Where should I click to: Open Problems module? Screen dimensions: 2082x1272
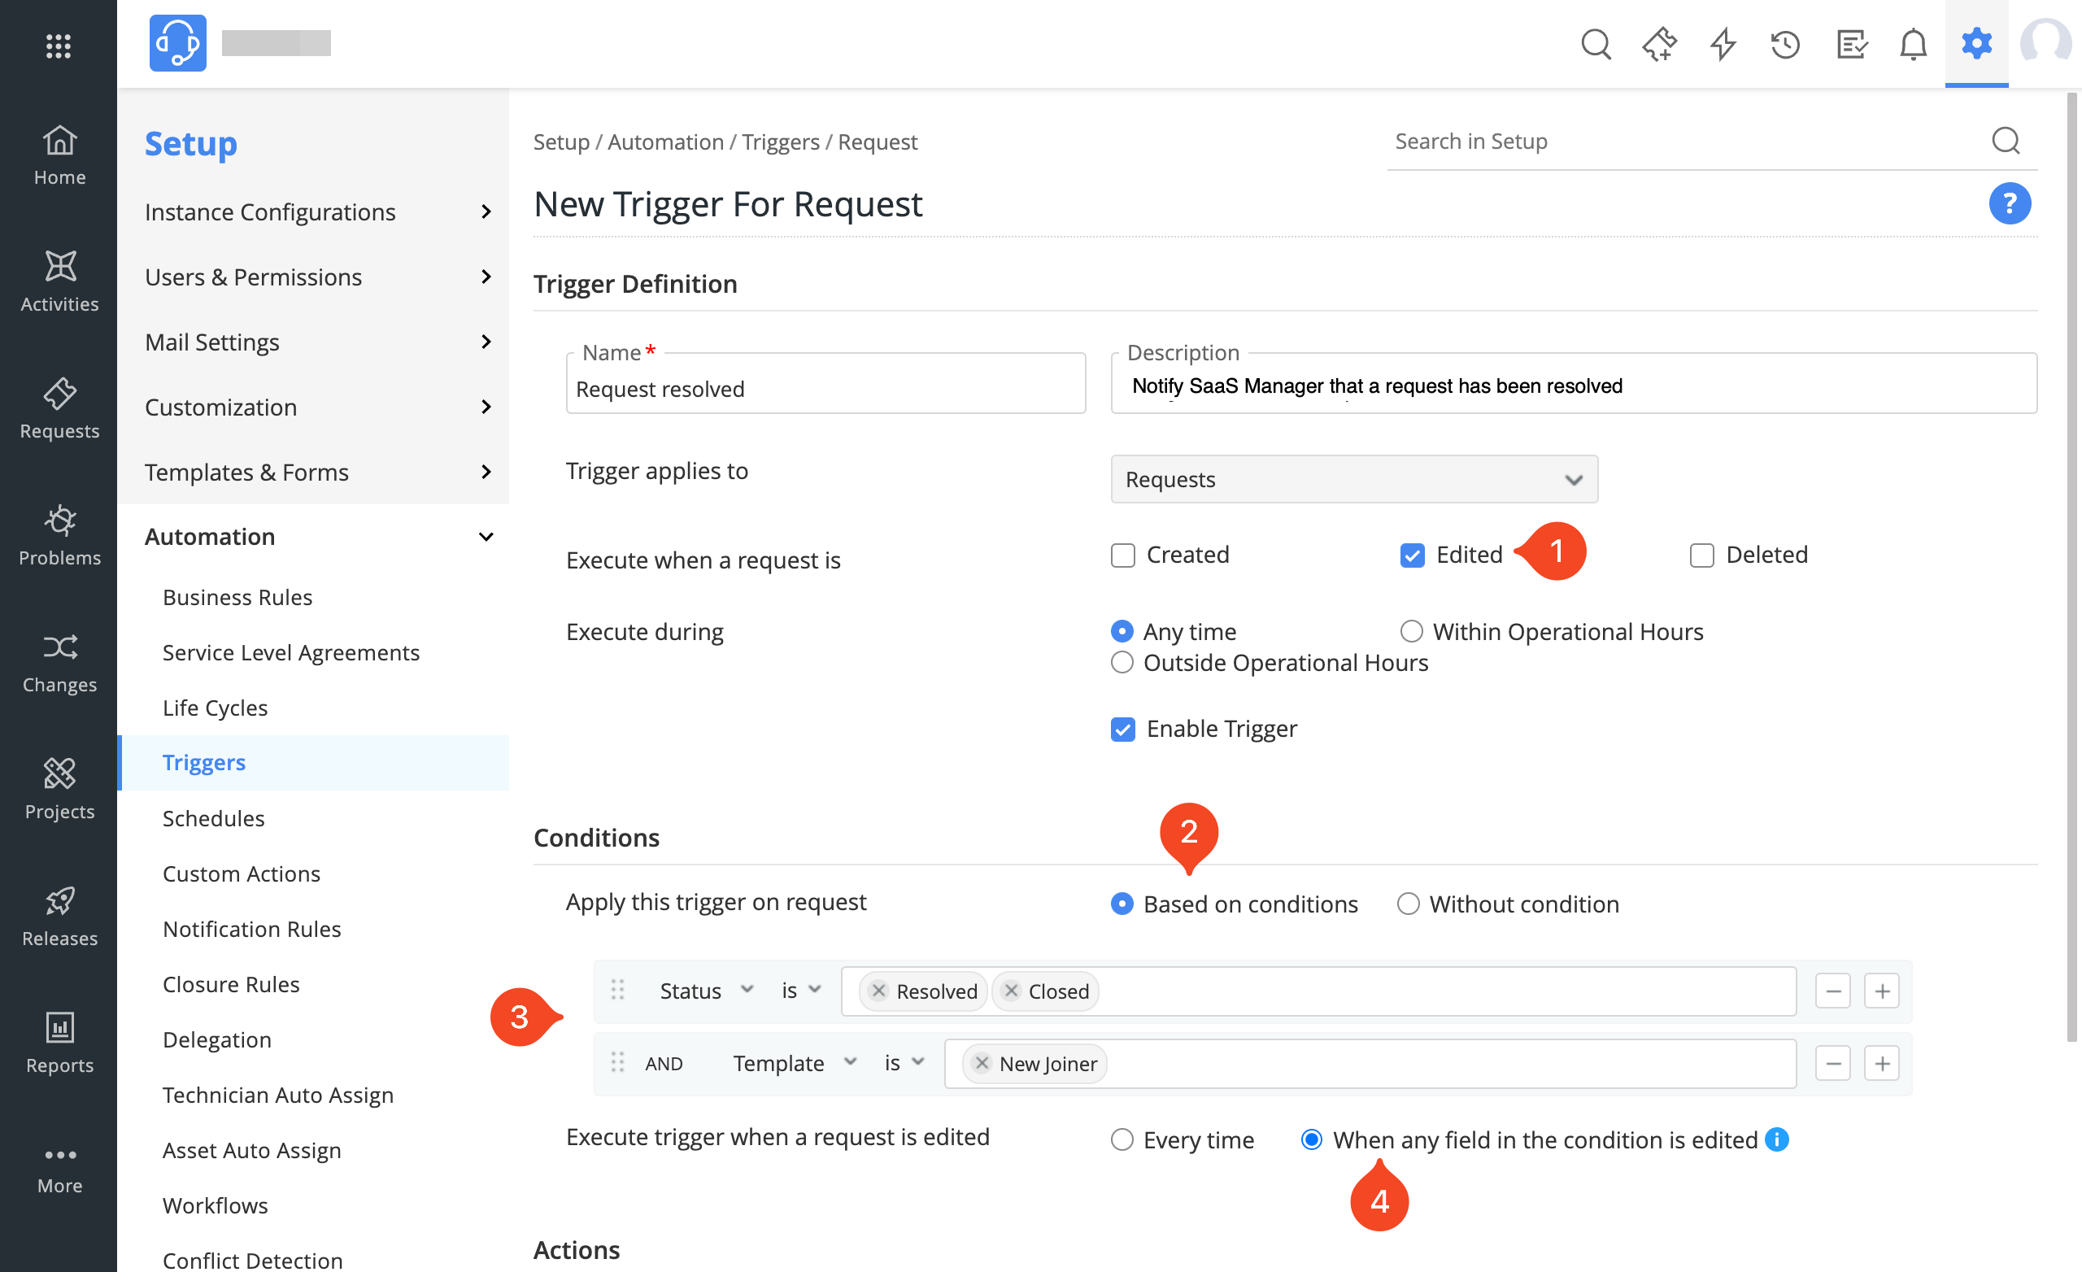coord(59,535)
